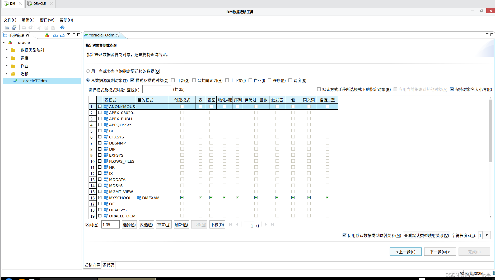Click the colored hexagons connection icon in 迁移管理 panel
This screenshot has height=280, width=495.
click(x=47, y=35)
